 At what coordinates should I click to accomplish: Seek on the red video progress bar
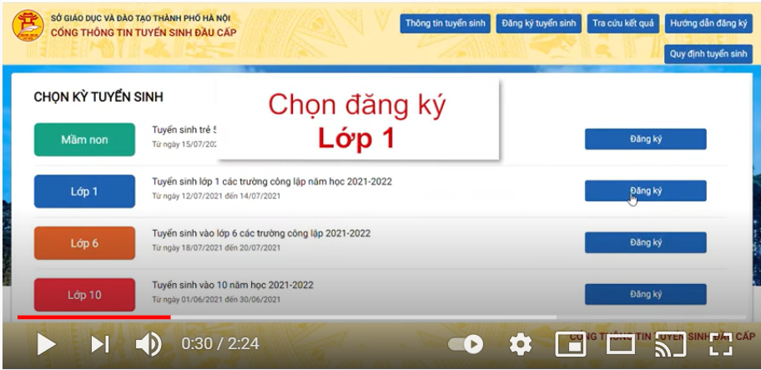click(93, 317)
